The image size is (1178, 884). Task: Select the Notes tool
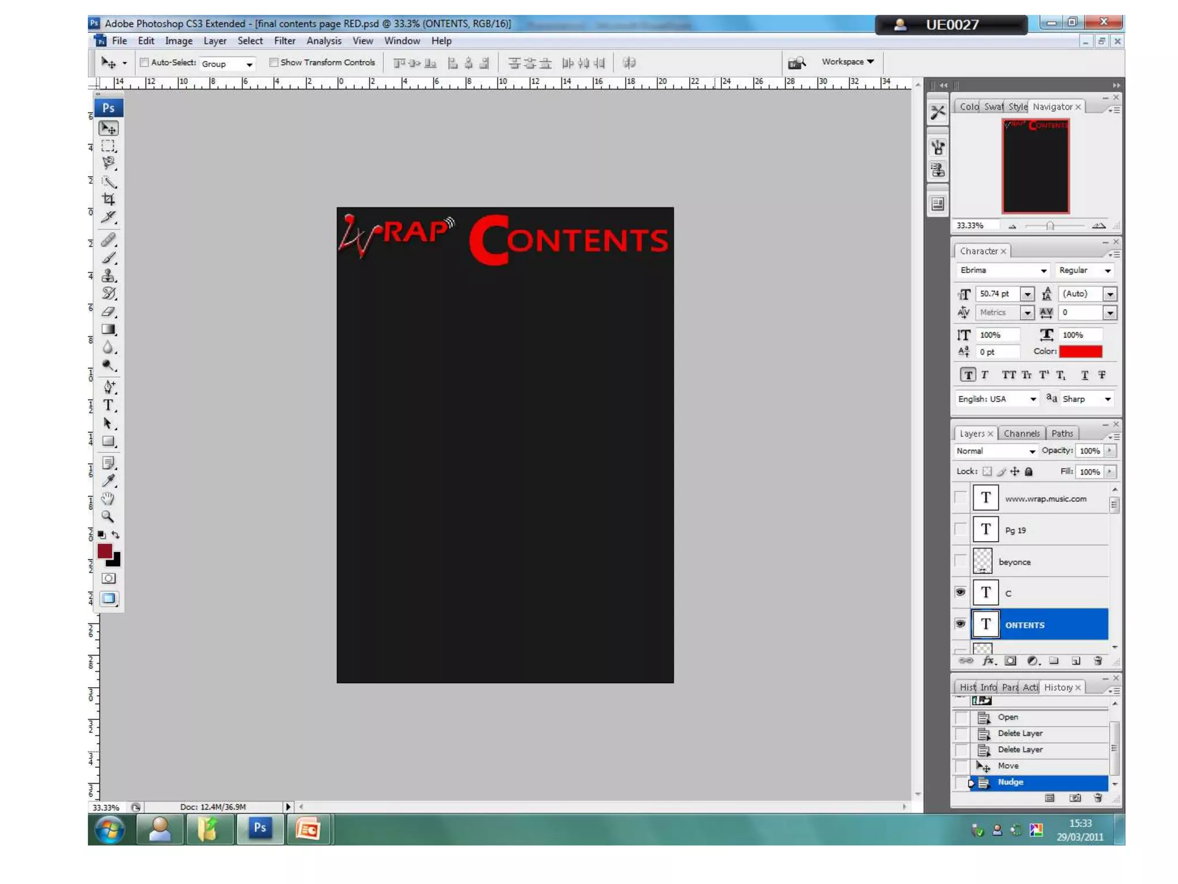(109, 463)
